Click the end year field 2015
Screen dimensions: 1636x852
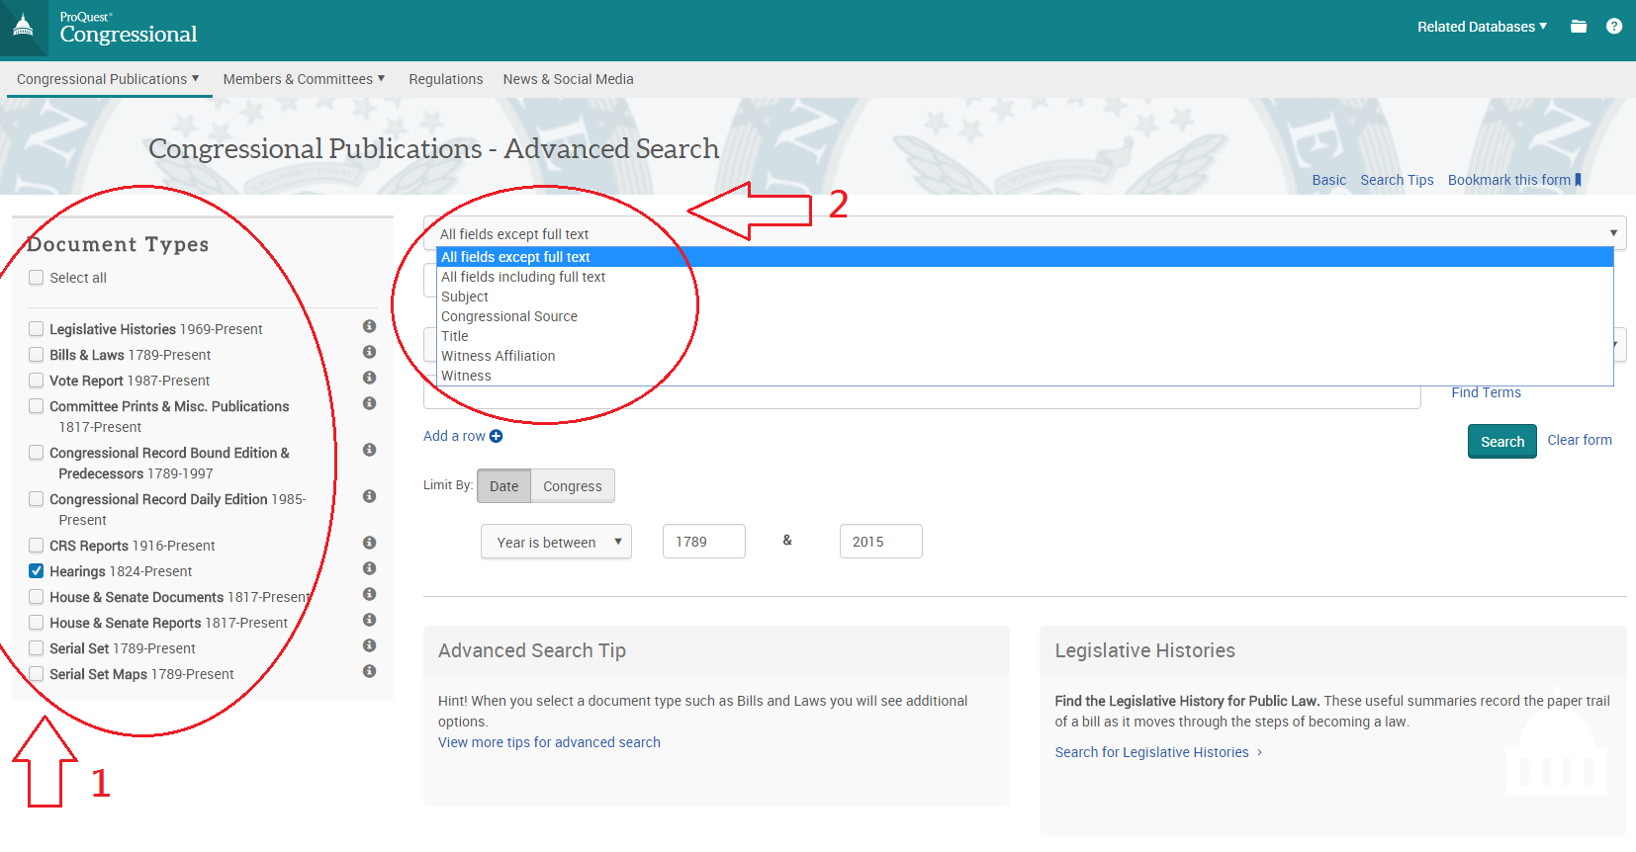coord(881,542)
